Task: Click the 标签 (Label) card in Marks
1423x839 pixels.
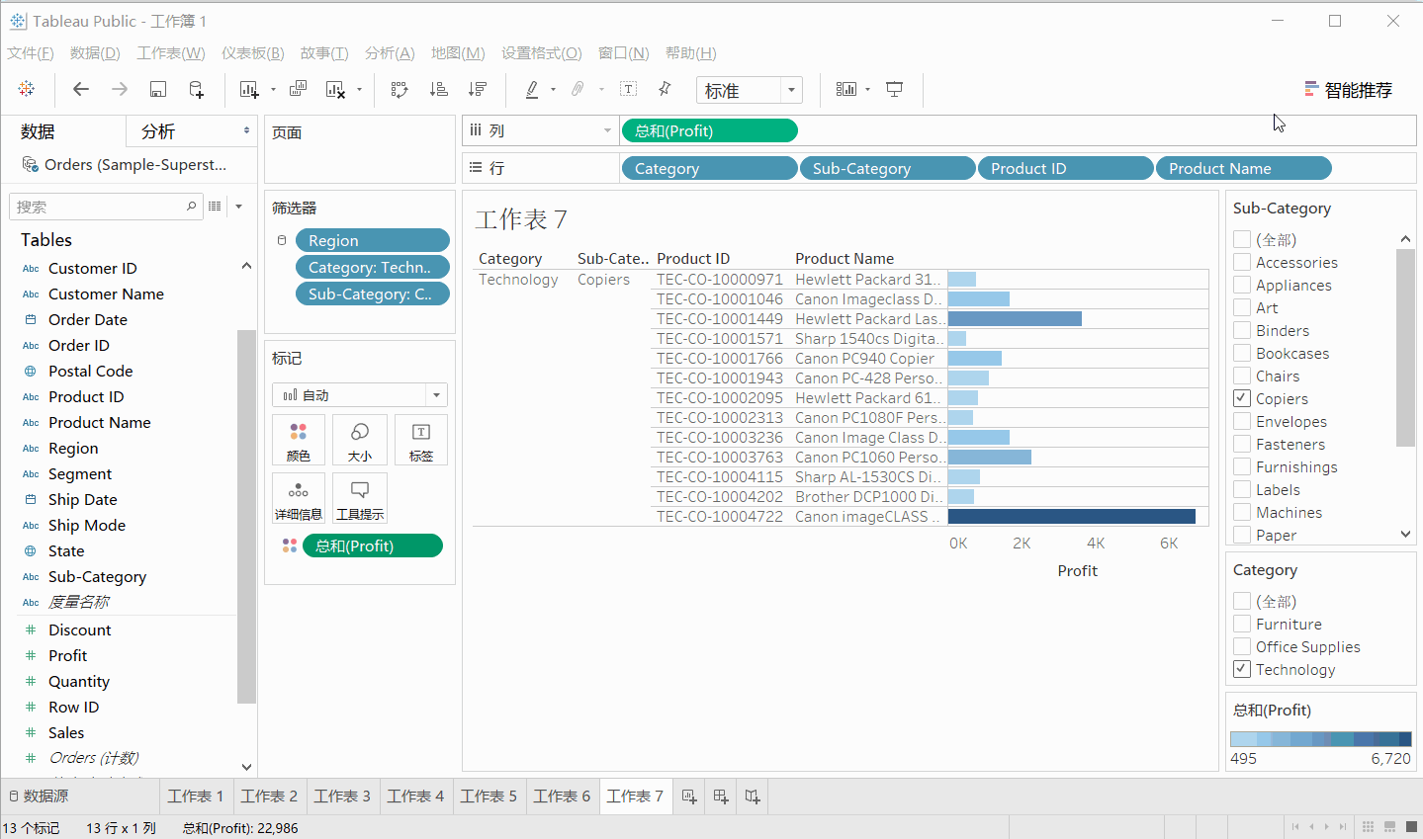Action: click(x=420, y=439)
